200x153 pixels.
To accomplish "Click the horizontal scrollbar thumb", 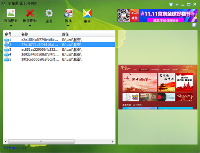I will pos(41,141).
